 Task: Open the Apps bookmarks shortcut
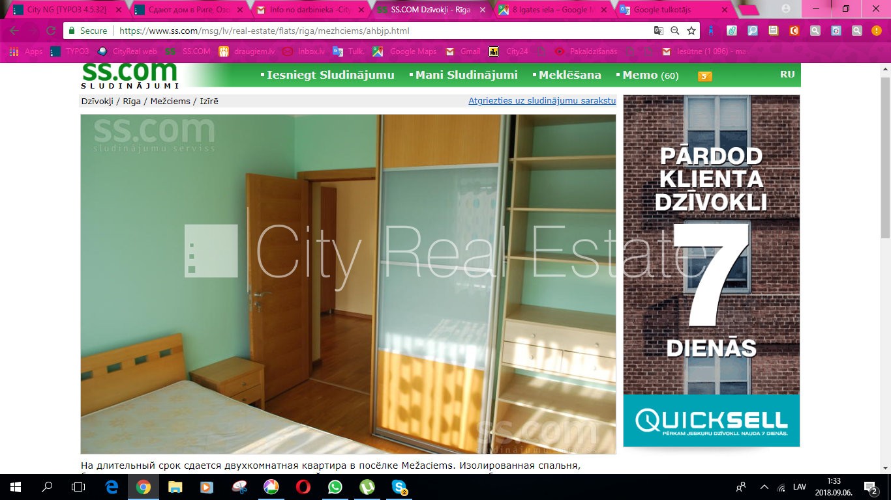tap(26, 51)
